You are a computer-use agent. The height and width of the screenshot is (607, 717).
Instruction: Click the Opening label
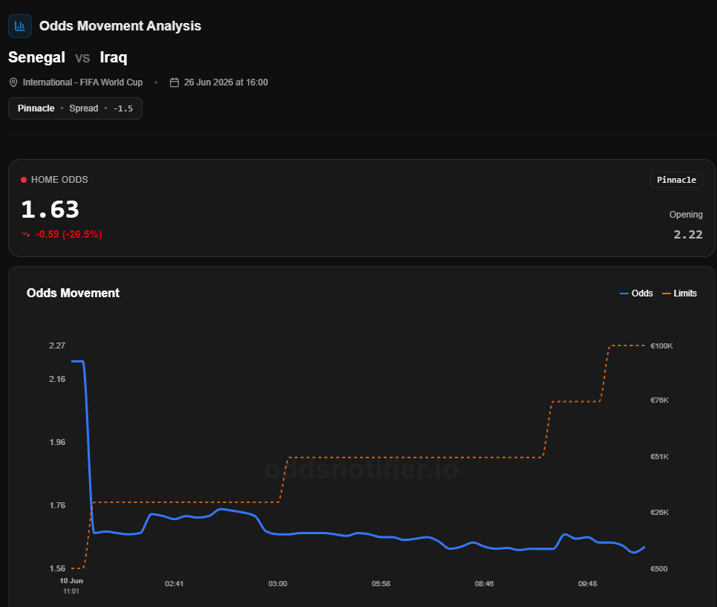point(686,215)
